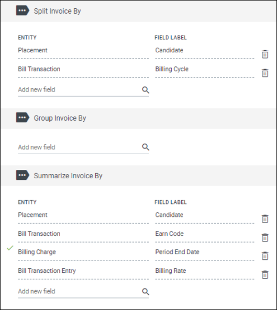Collapse the Split Invoice By section
This screenshot has height=310, width=277.
pos(23,10)
